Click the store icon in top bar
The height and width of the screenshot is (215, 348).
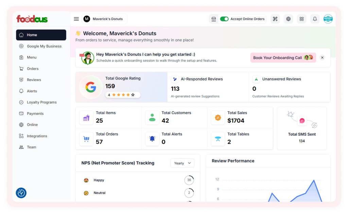pos(214,19)
